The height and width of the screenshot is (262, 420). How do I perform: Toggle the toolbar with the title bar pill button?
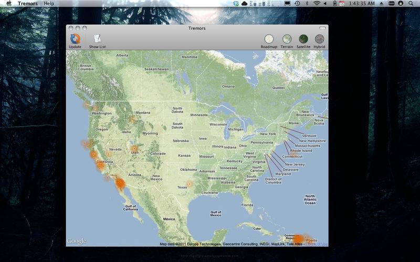[322, 28]
